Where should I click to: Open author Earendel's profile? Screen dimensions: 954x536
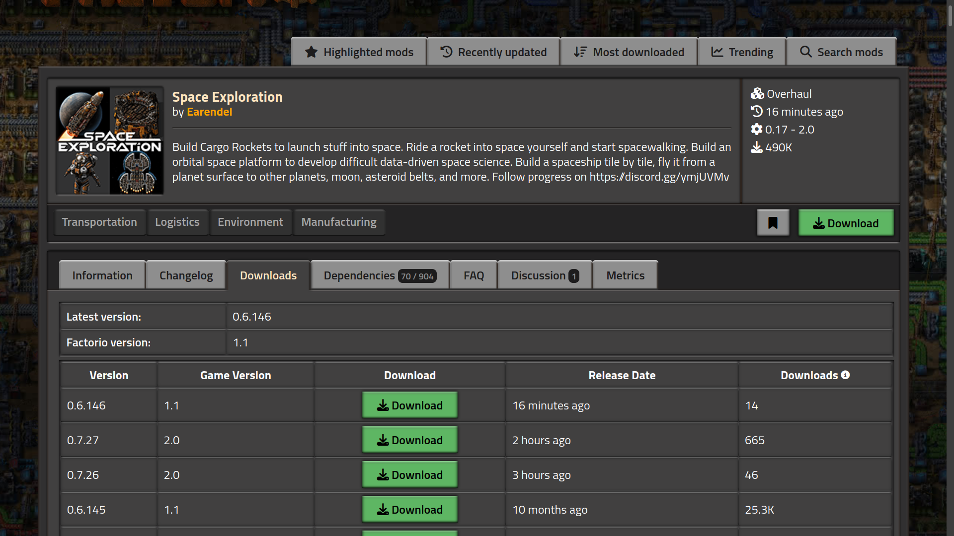[x=209, y=112]
